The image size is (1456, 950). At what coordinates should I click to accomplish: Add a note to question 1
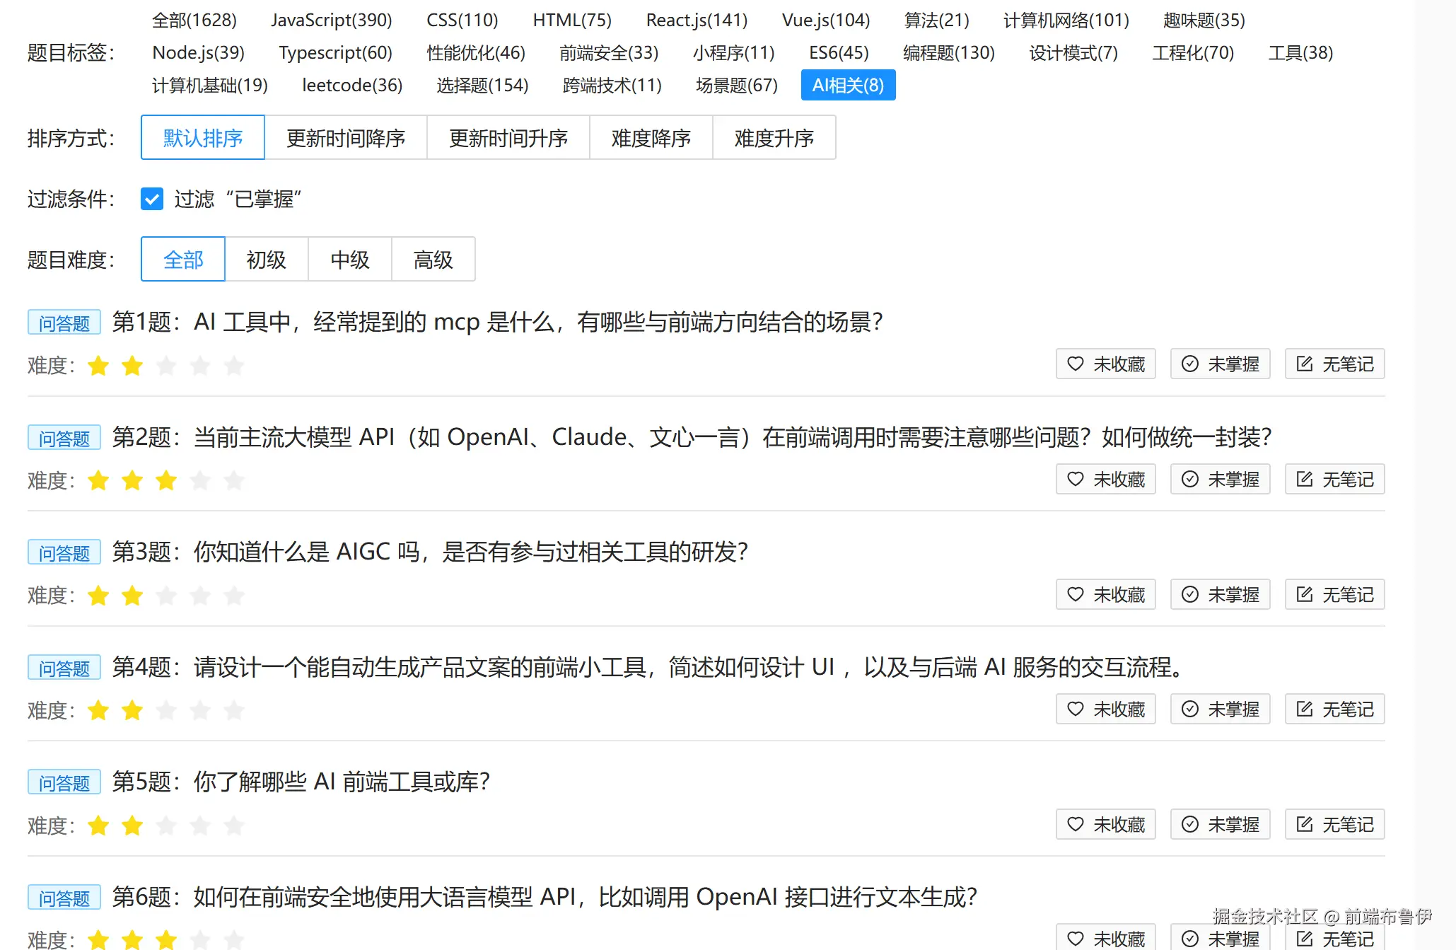[1334, 364]
